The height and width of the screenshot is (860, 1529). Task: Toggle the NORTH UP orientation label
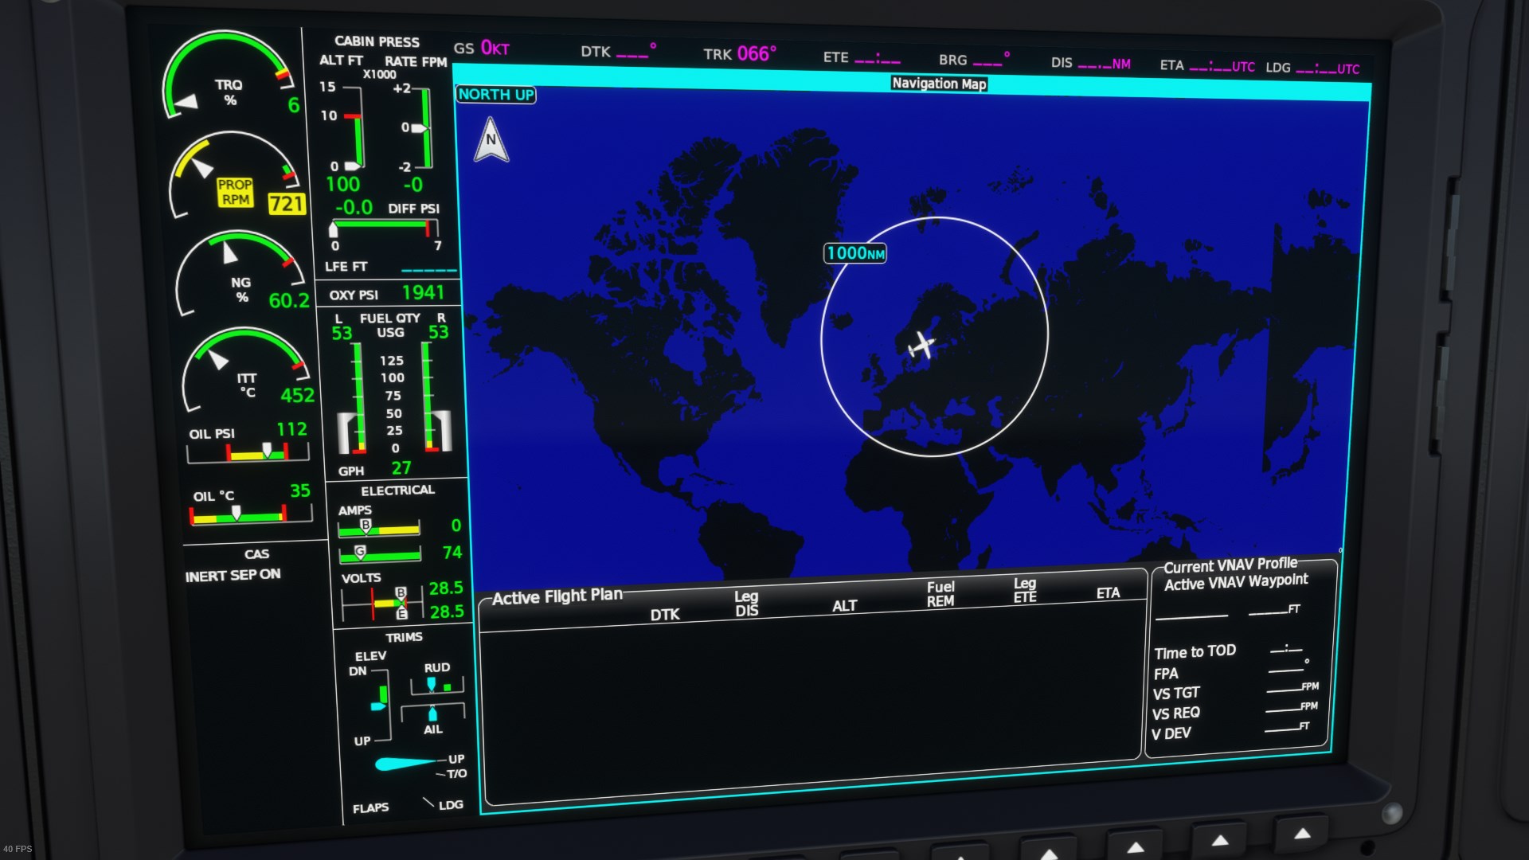click(x=495, y=95)
